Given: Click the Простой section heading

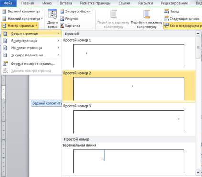Looking at the screenshot, I should click(x=72, y=34).
